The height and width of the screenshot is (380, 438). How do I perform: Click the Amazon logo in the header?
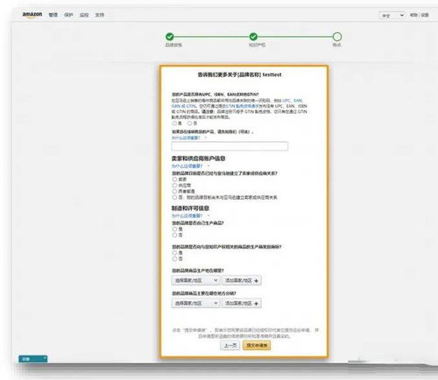(32, 15)
